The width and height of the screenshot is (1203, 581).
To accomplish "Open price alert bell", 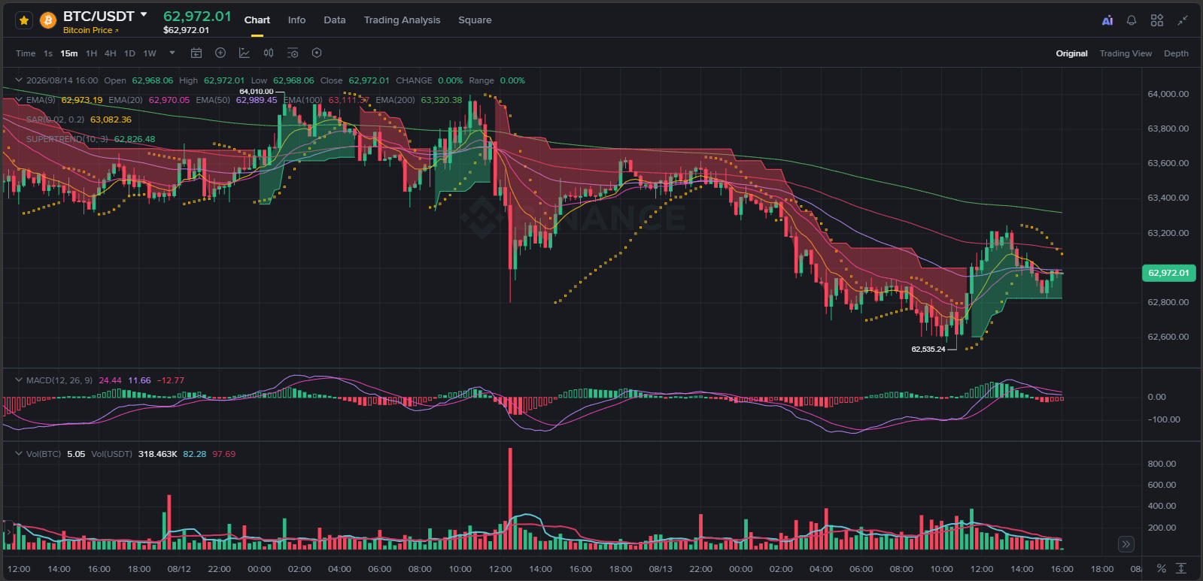I will click(1132, 20).
